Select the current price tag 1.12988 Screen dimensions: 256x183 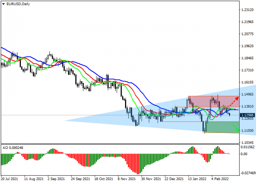(x=247, y=115)
